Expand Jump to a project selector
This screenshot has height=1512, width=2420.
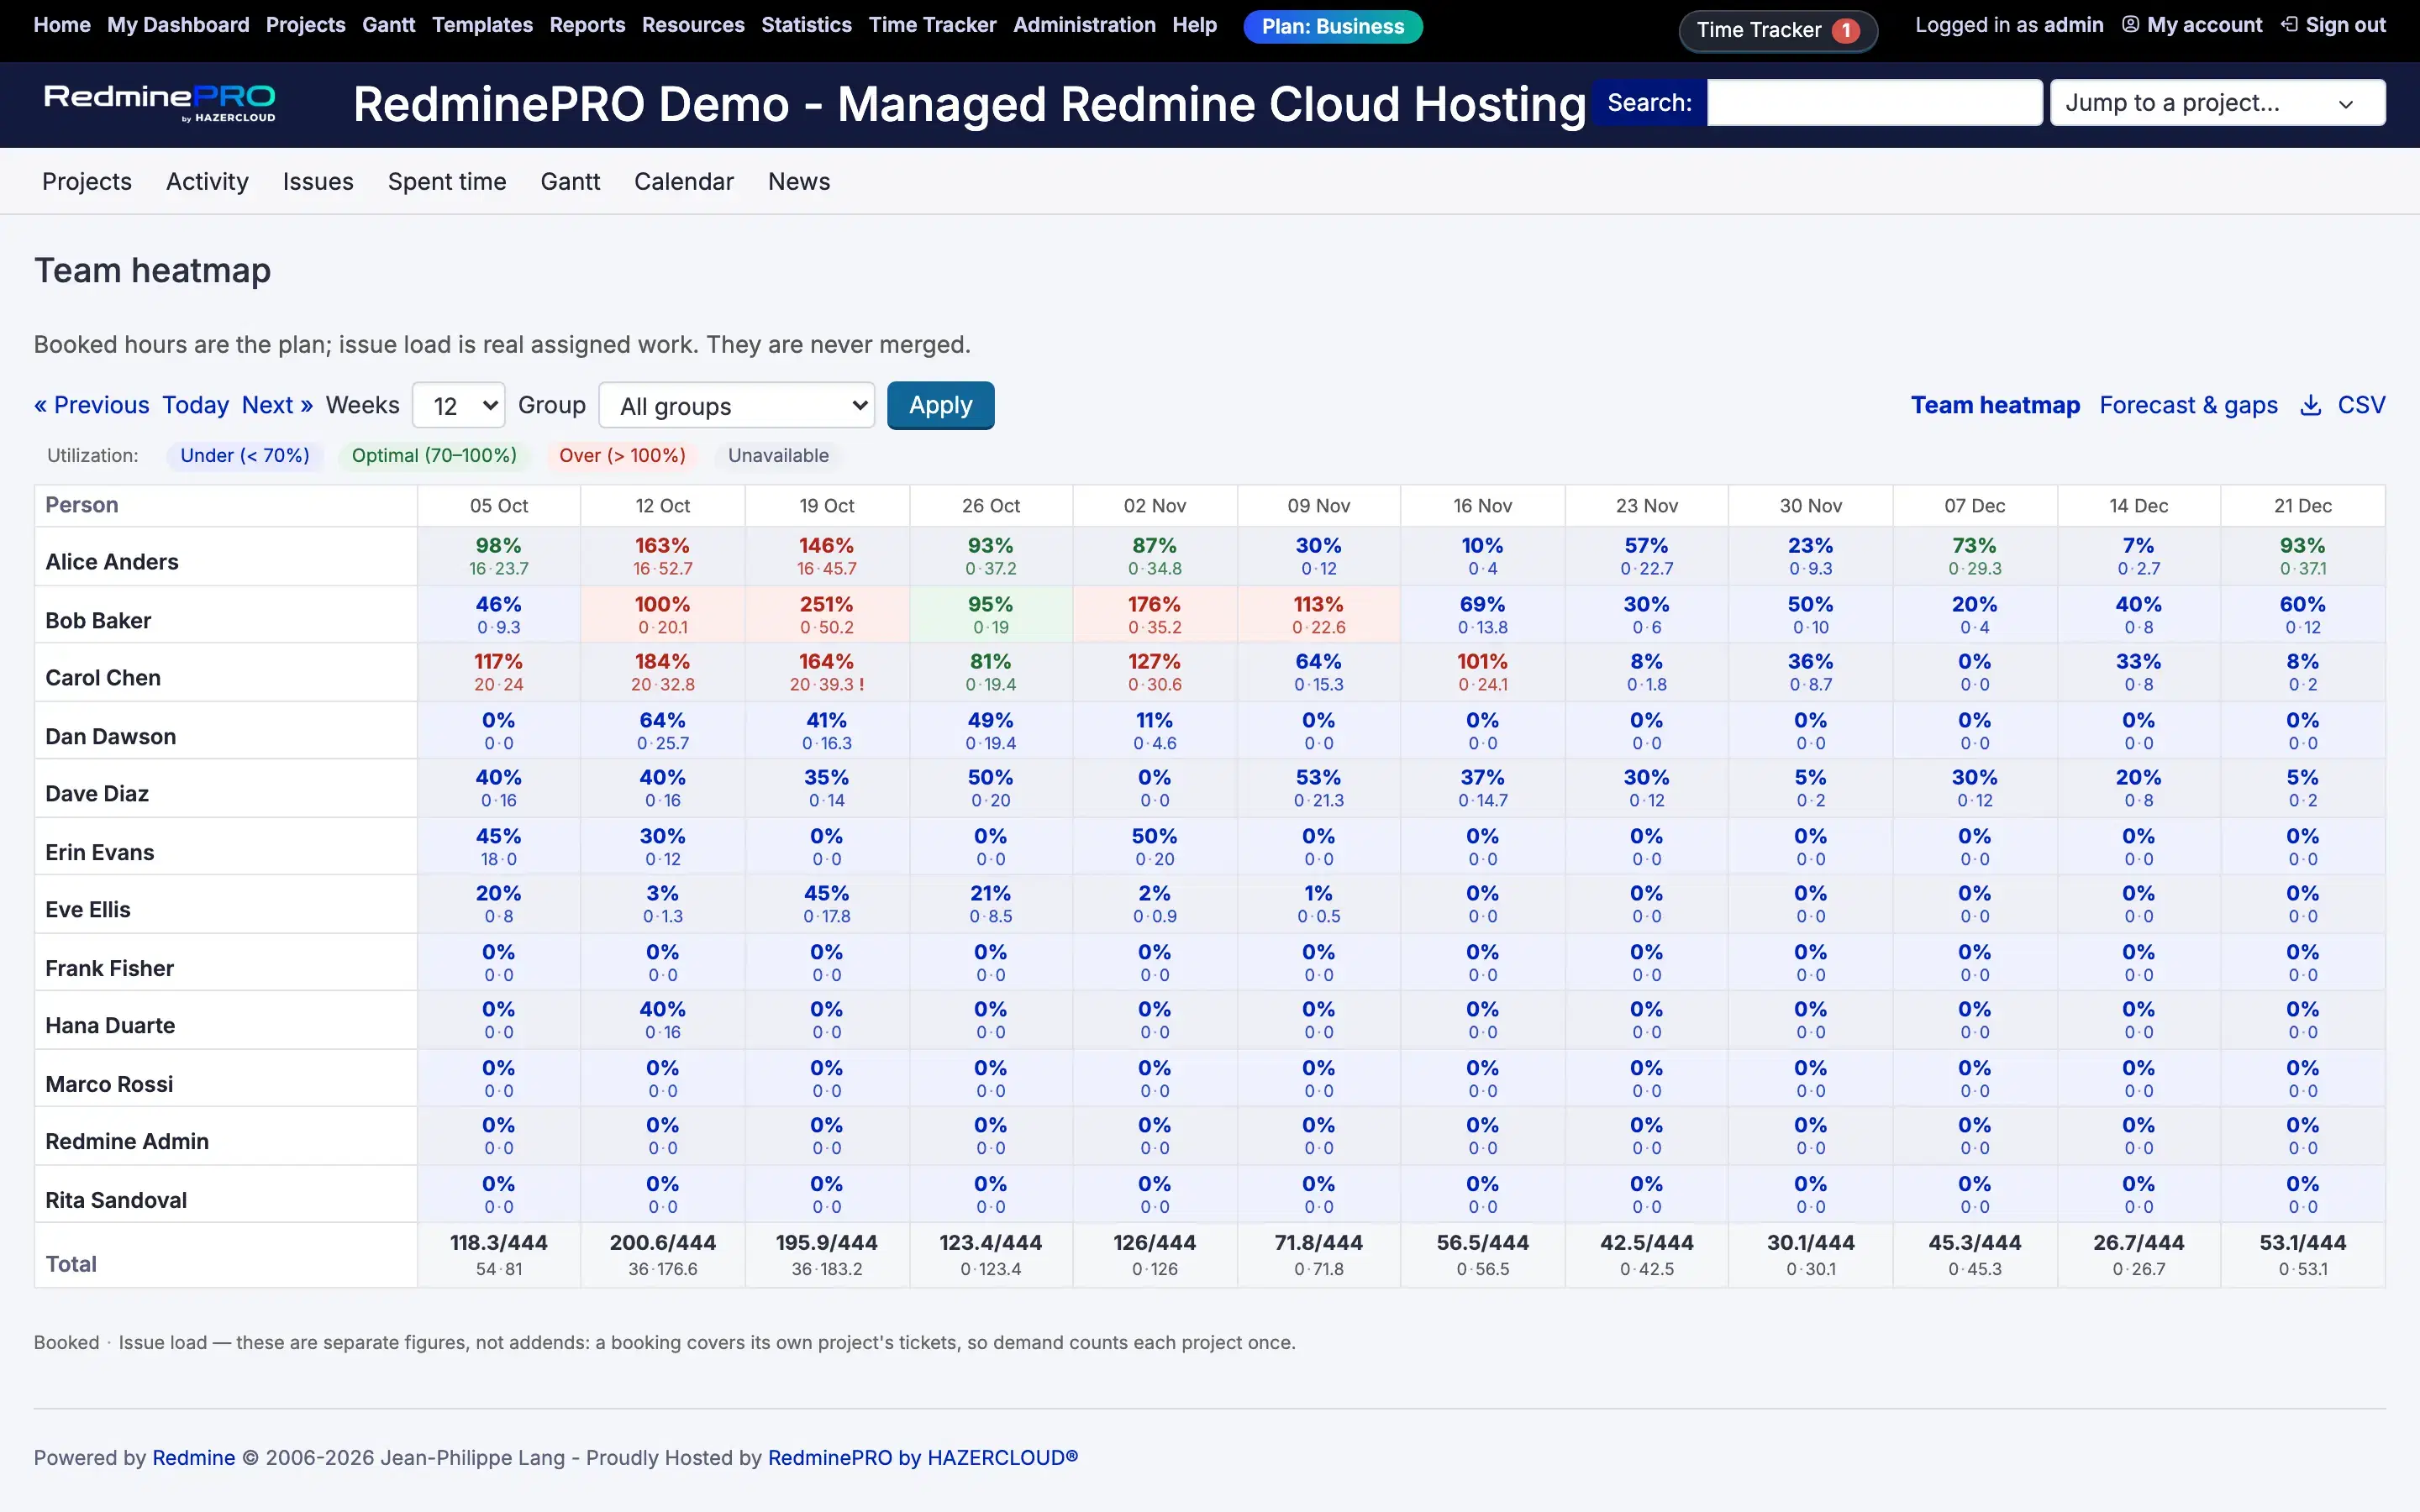coord(2217,103)
